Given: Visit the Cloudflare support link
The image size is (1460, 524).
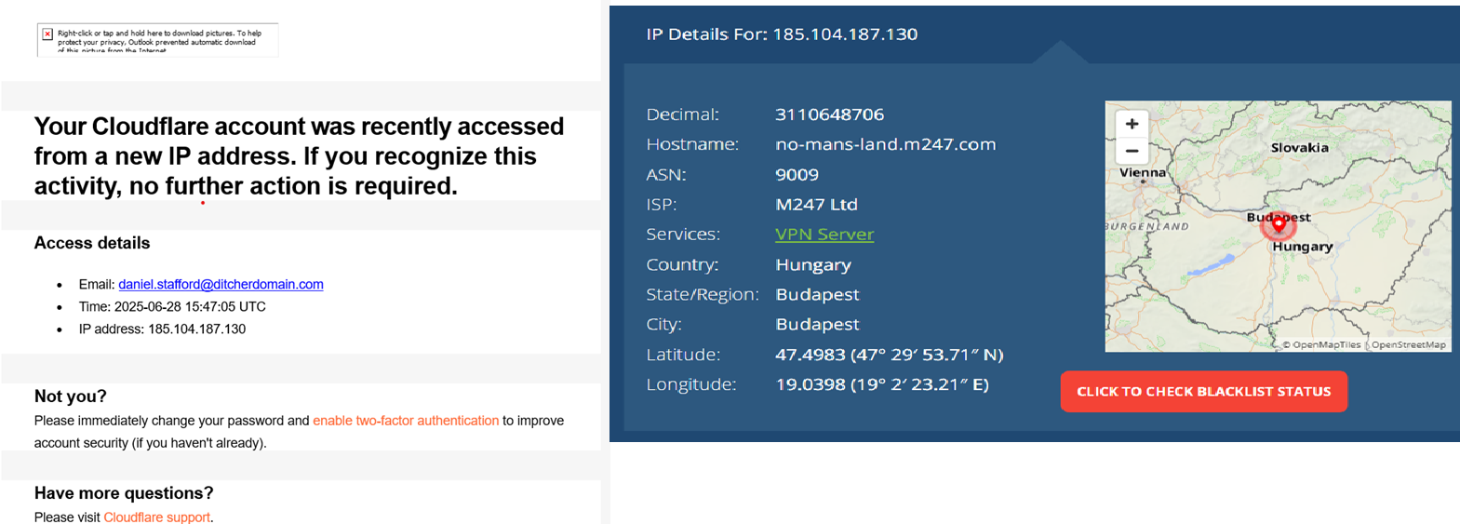Looking at the screenshot, I should (156, 517).
